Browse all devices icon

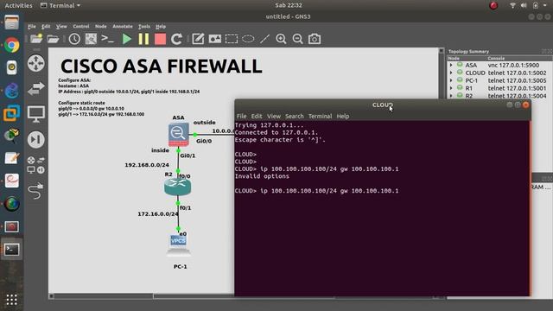pos(36,165)
